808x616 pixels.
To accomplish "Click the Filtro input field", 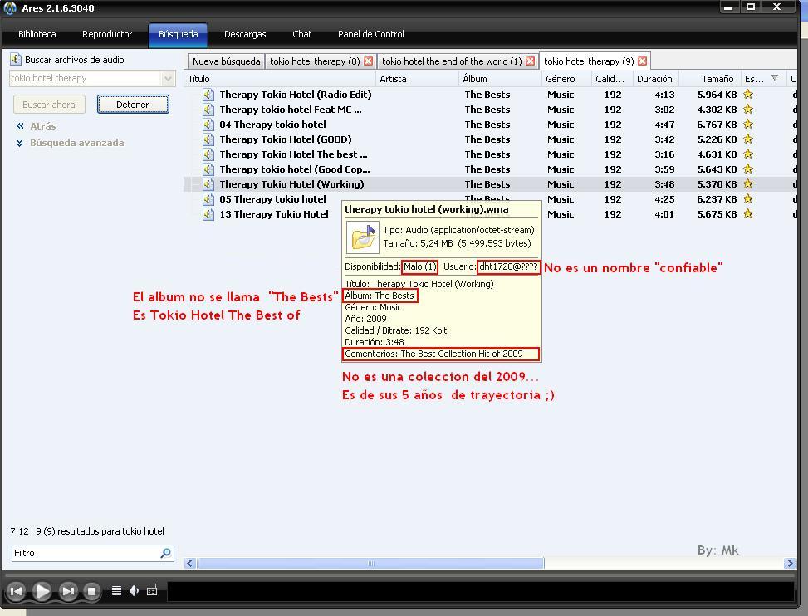I will [x=85, y=553].
